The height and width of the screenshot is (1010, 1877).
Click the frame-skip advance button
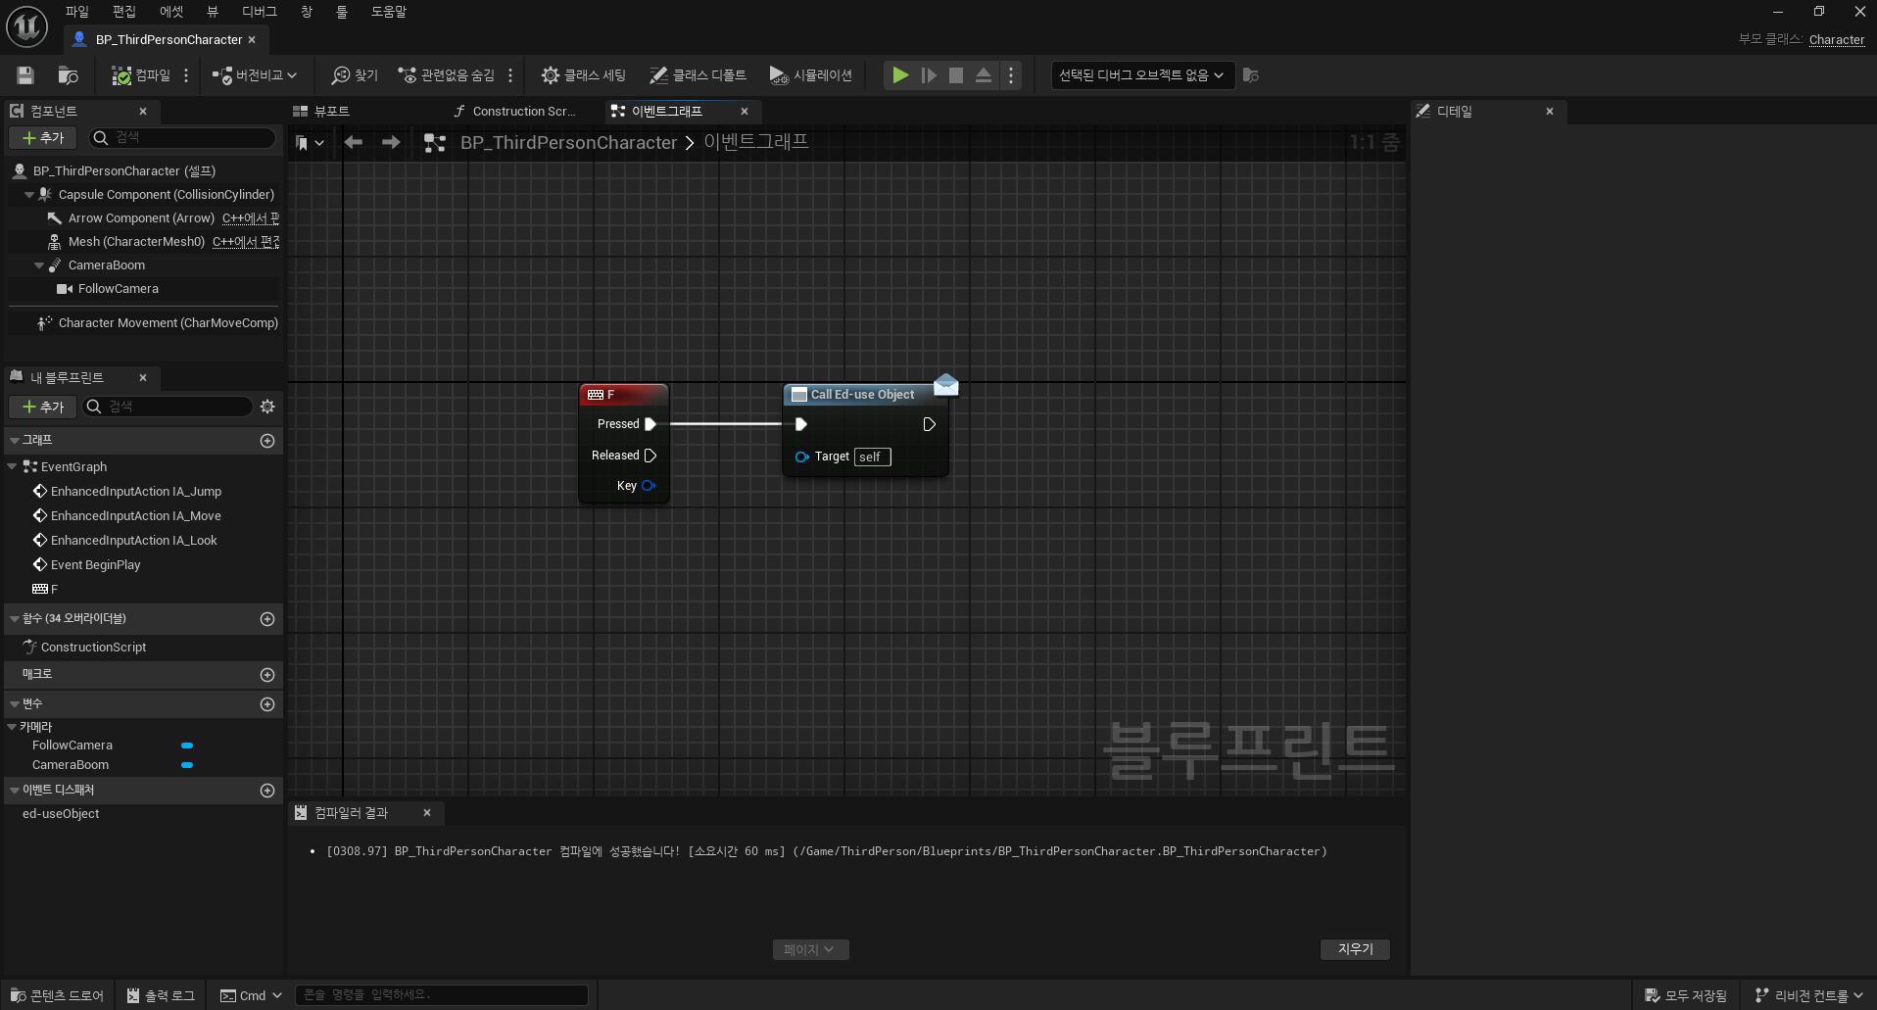929,75
